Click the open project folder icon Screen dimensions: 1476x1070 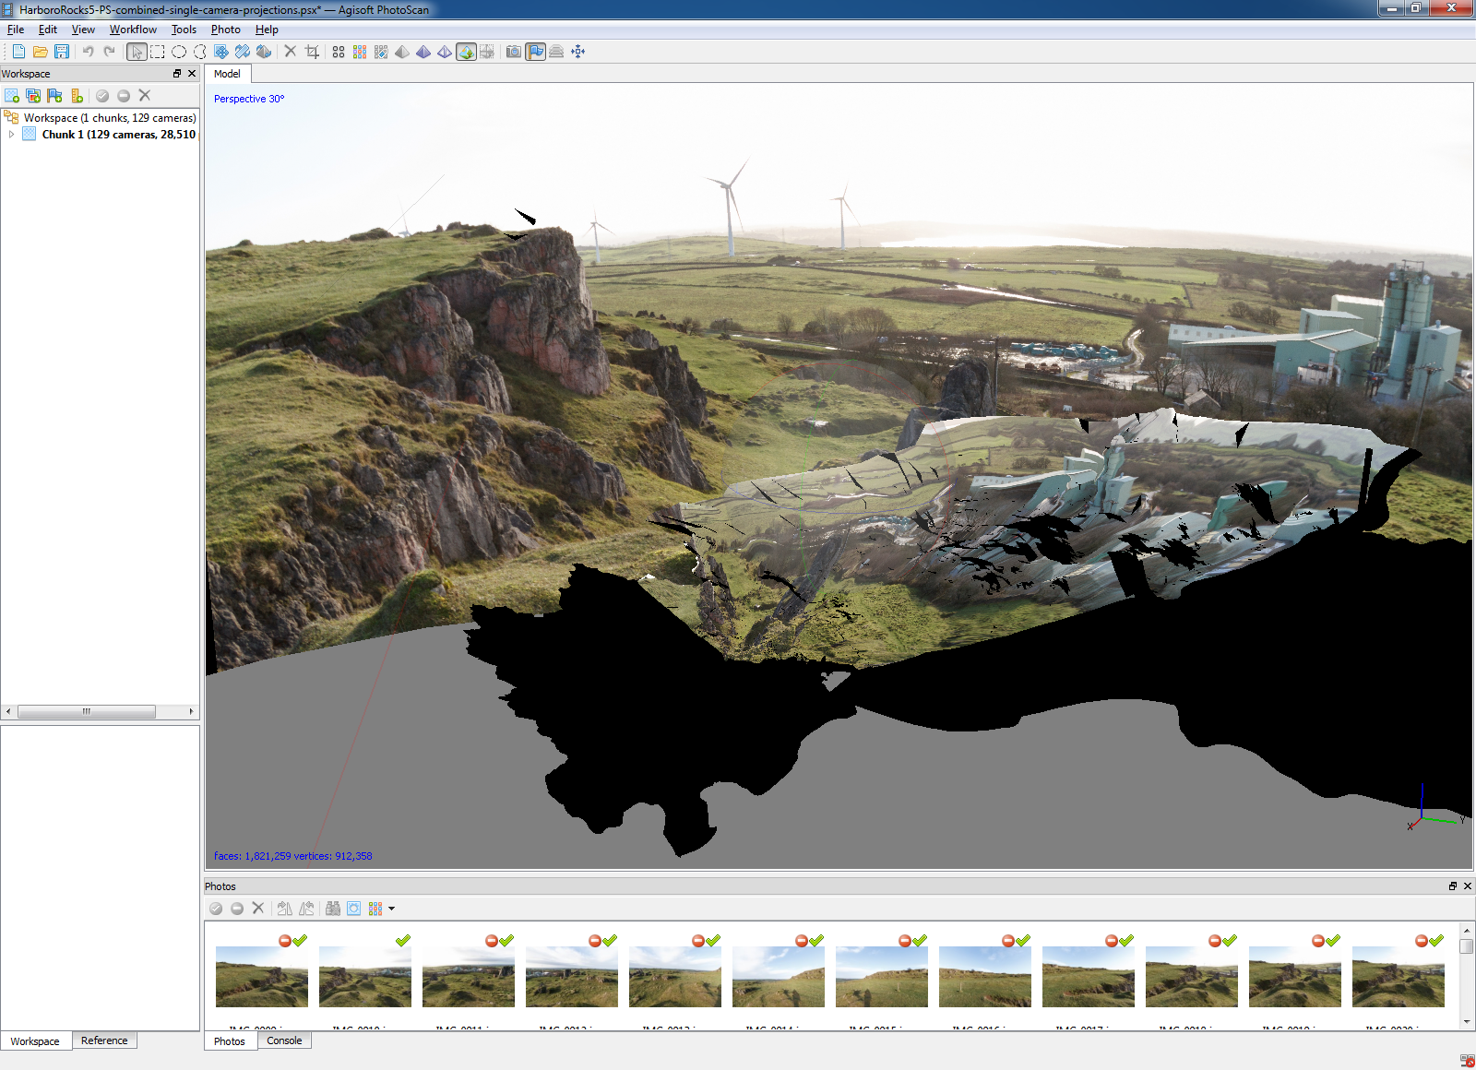[41, 52]
